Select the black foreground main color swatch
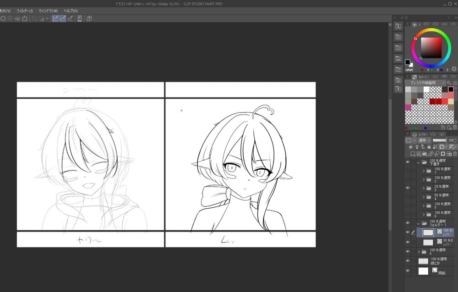Viewport: 458px width, 292px height. (408, 62)
